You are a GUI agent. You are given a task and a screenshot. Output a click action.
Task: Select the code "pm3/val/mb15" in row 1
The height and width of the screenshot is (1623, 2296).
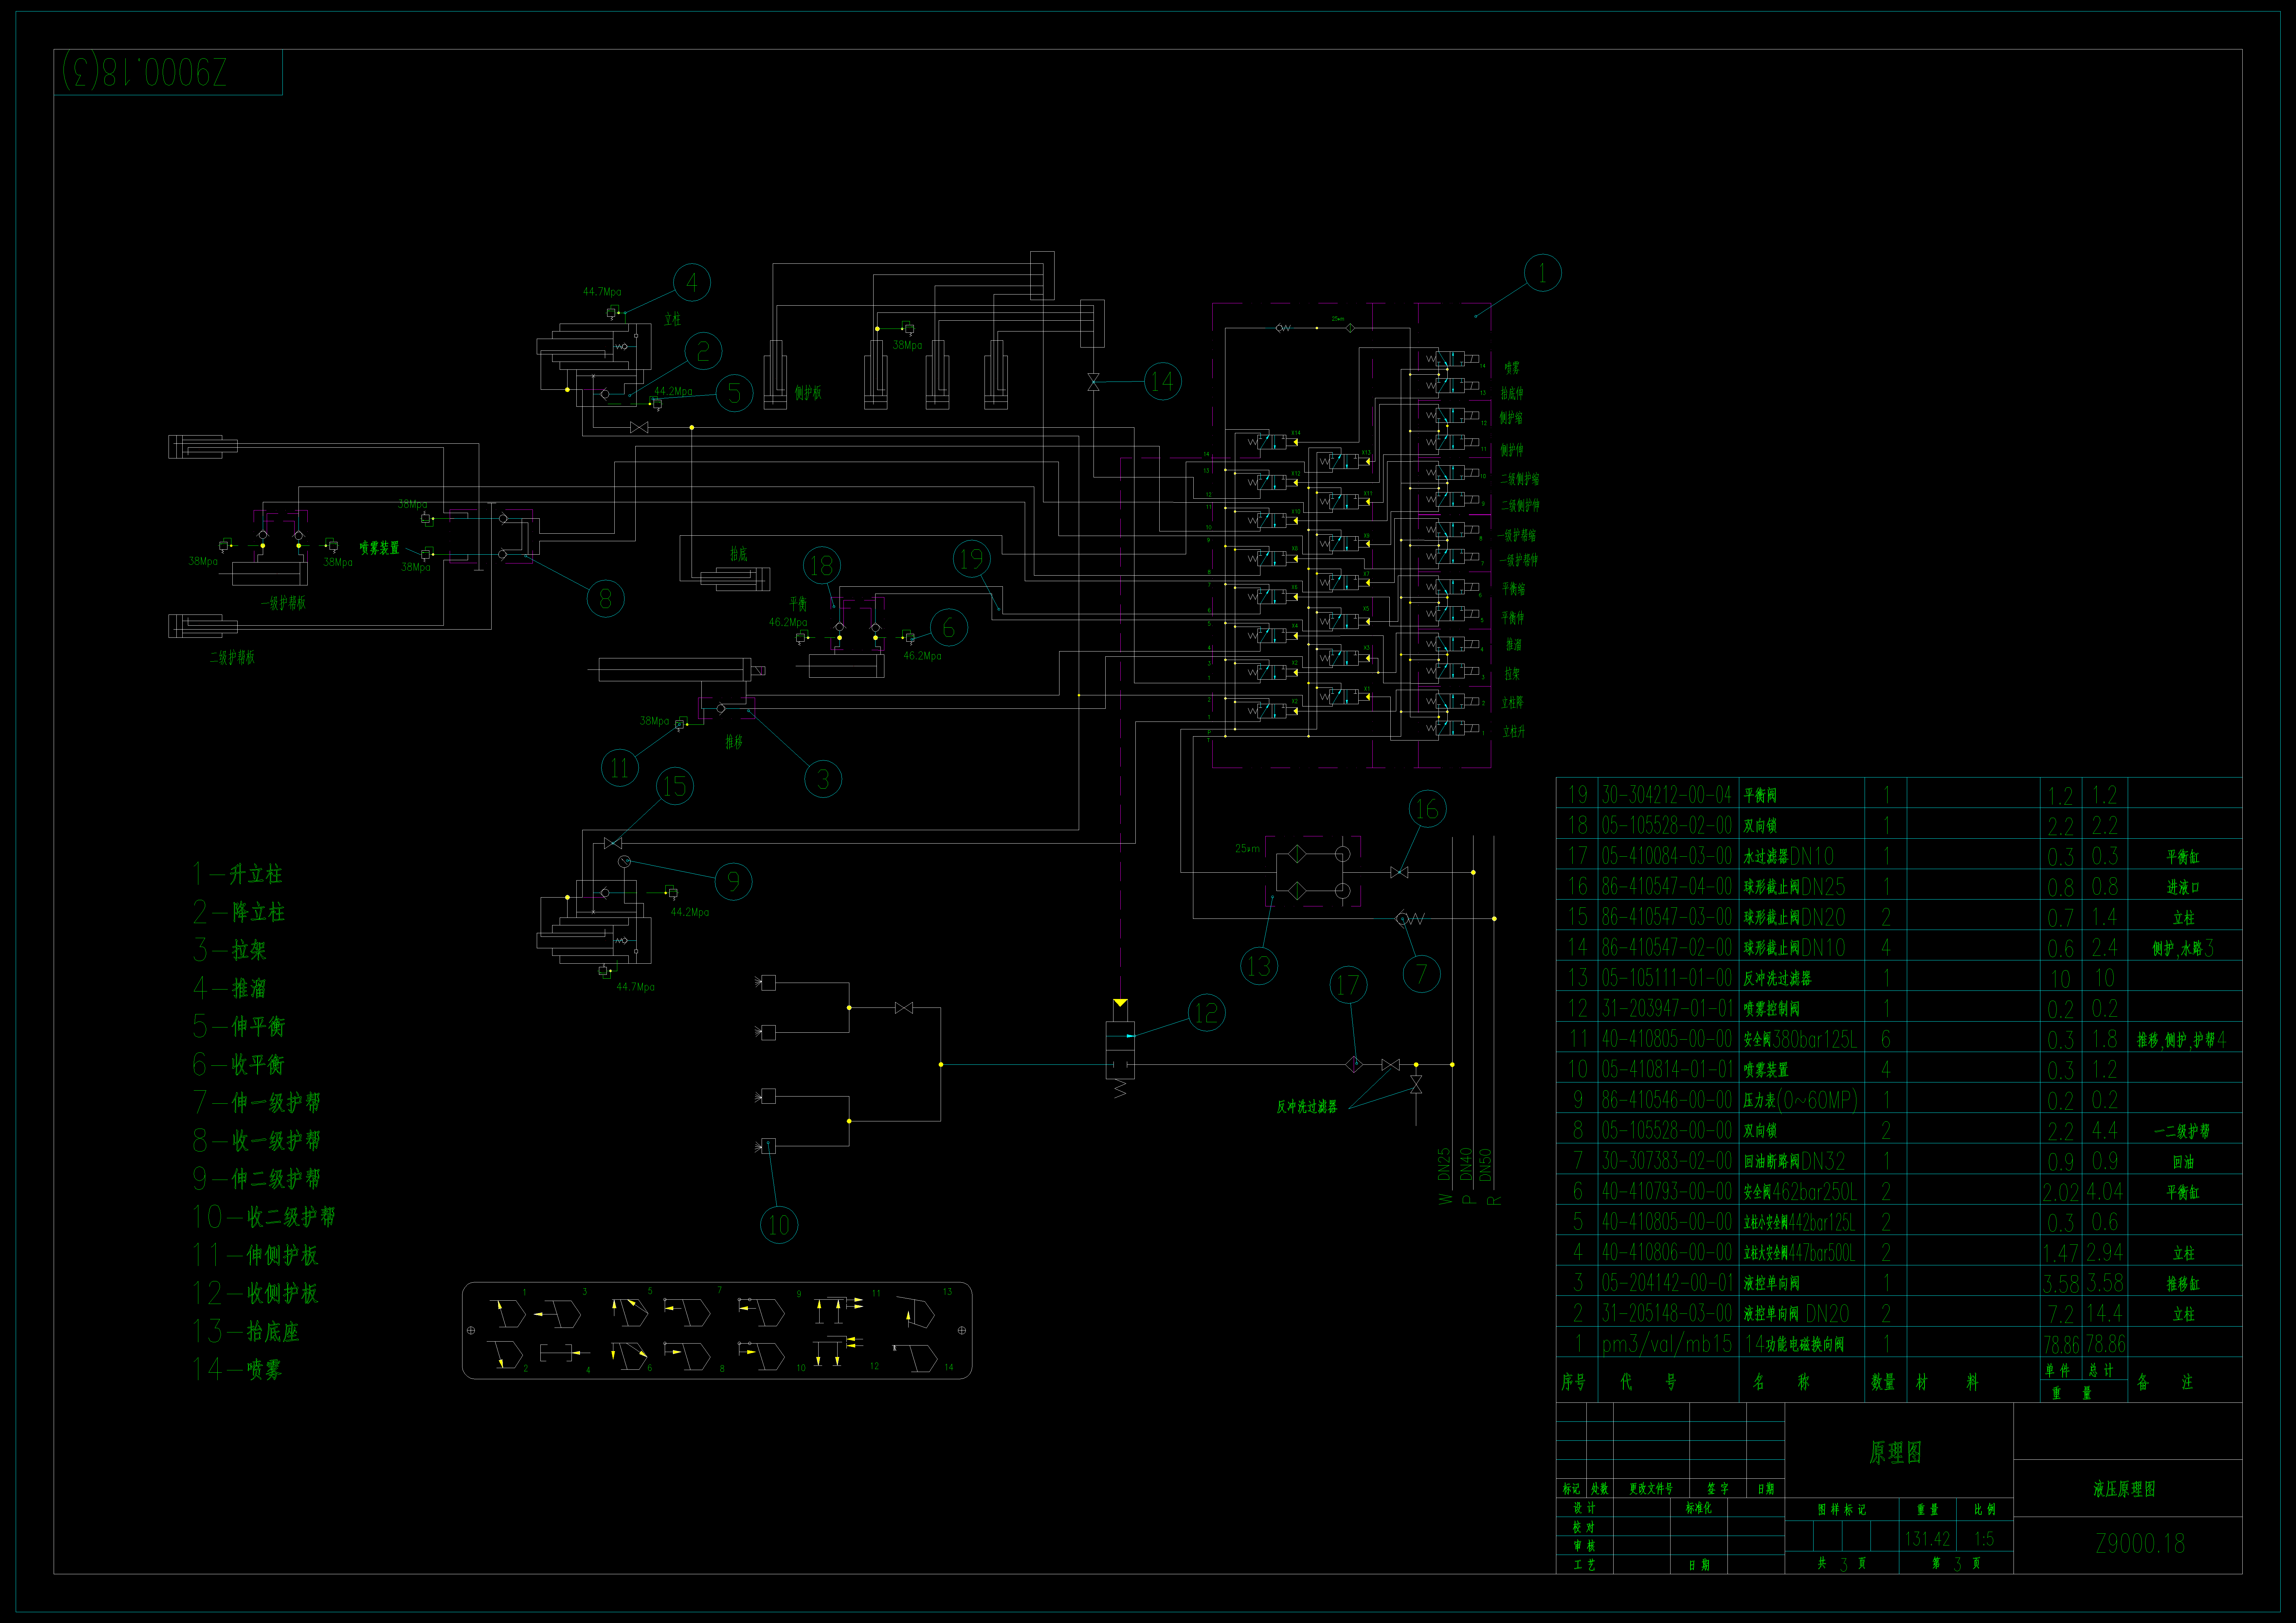[1667, 1344]
